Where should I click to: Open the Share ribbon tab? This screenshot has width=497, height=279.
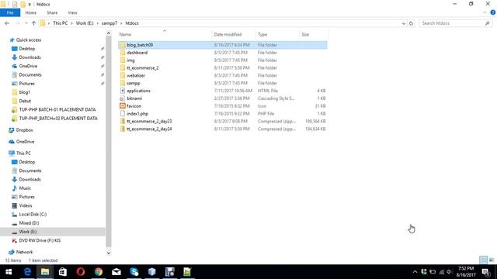[52, 12]
